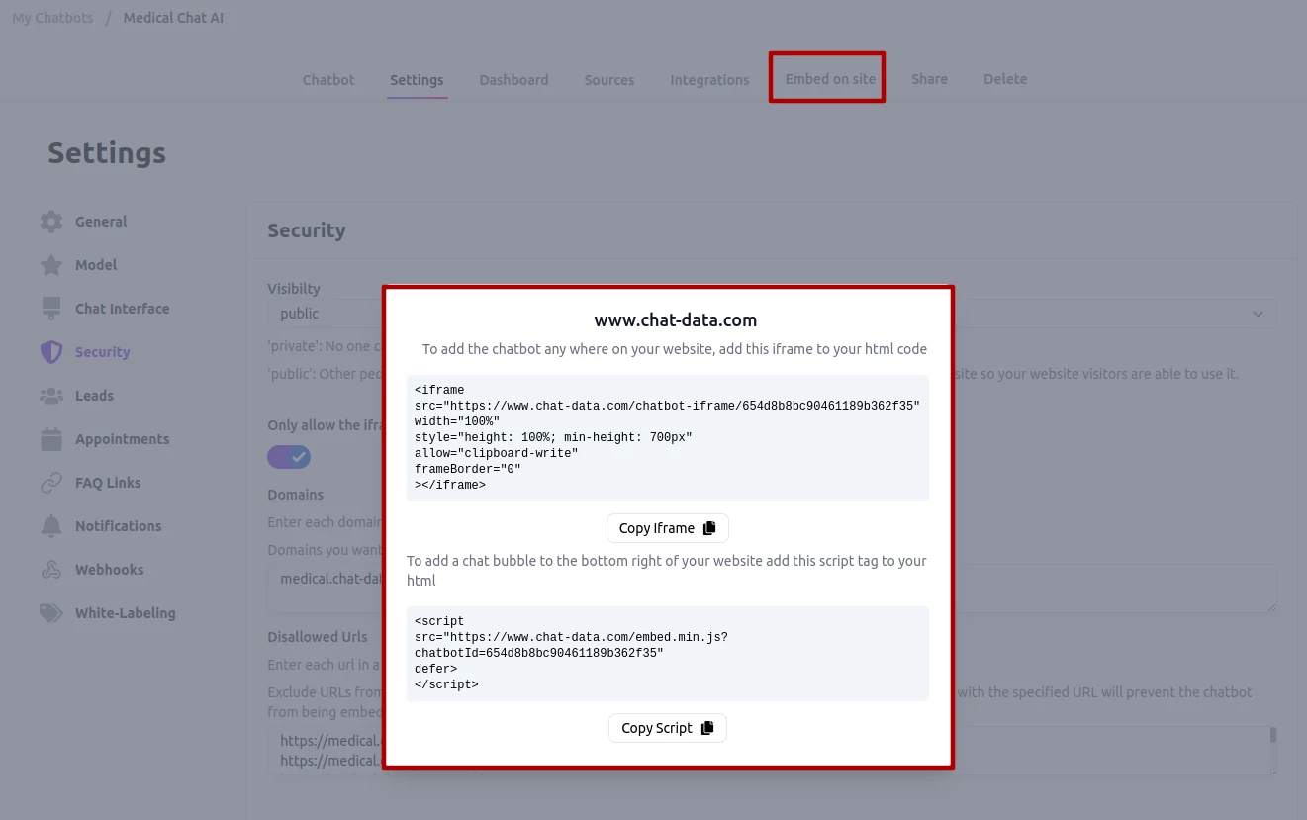Open the Dashboard tab
Viewport: 1307px width, 820px height.
click(513, 80)
